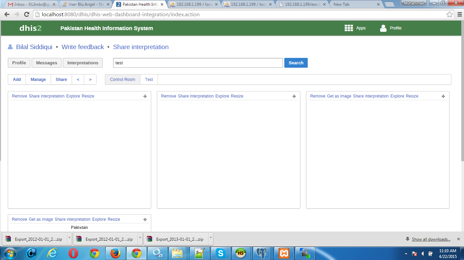This screenshot has height=260, width=464.
Task: Click the Profile person icon in header
Action: 383,28
